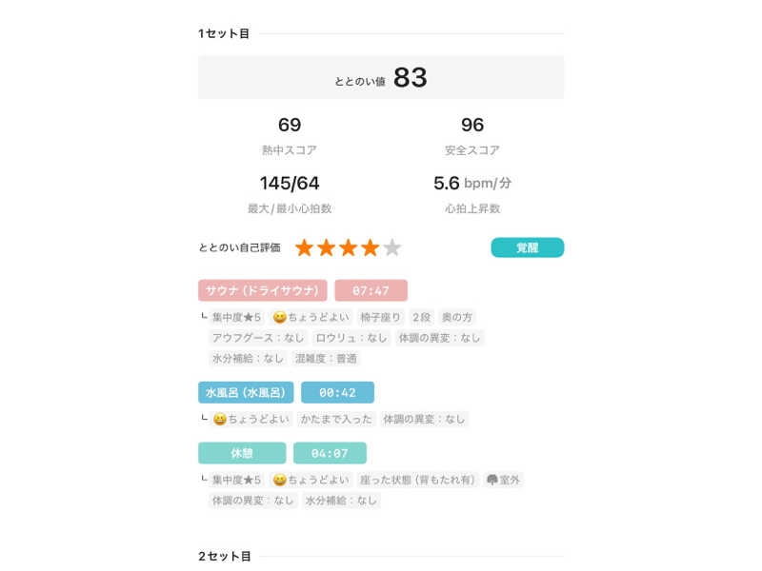Select the 水風呂 (水風呂) label
762x571 pixels.
click(x=246, y=392)
